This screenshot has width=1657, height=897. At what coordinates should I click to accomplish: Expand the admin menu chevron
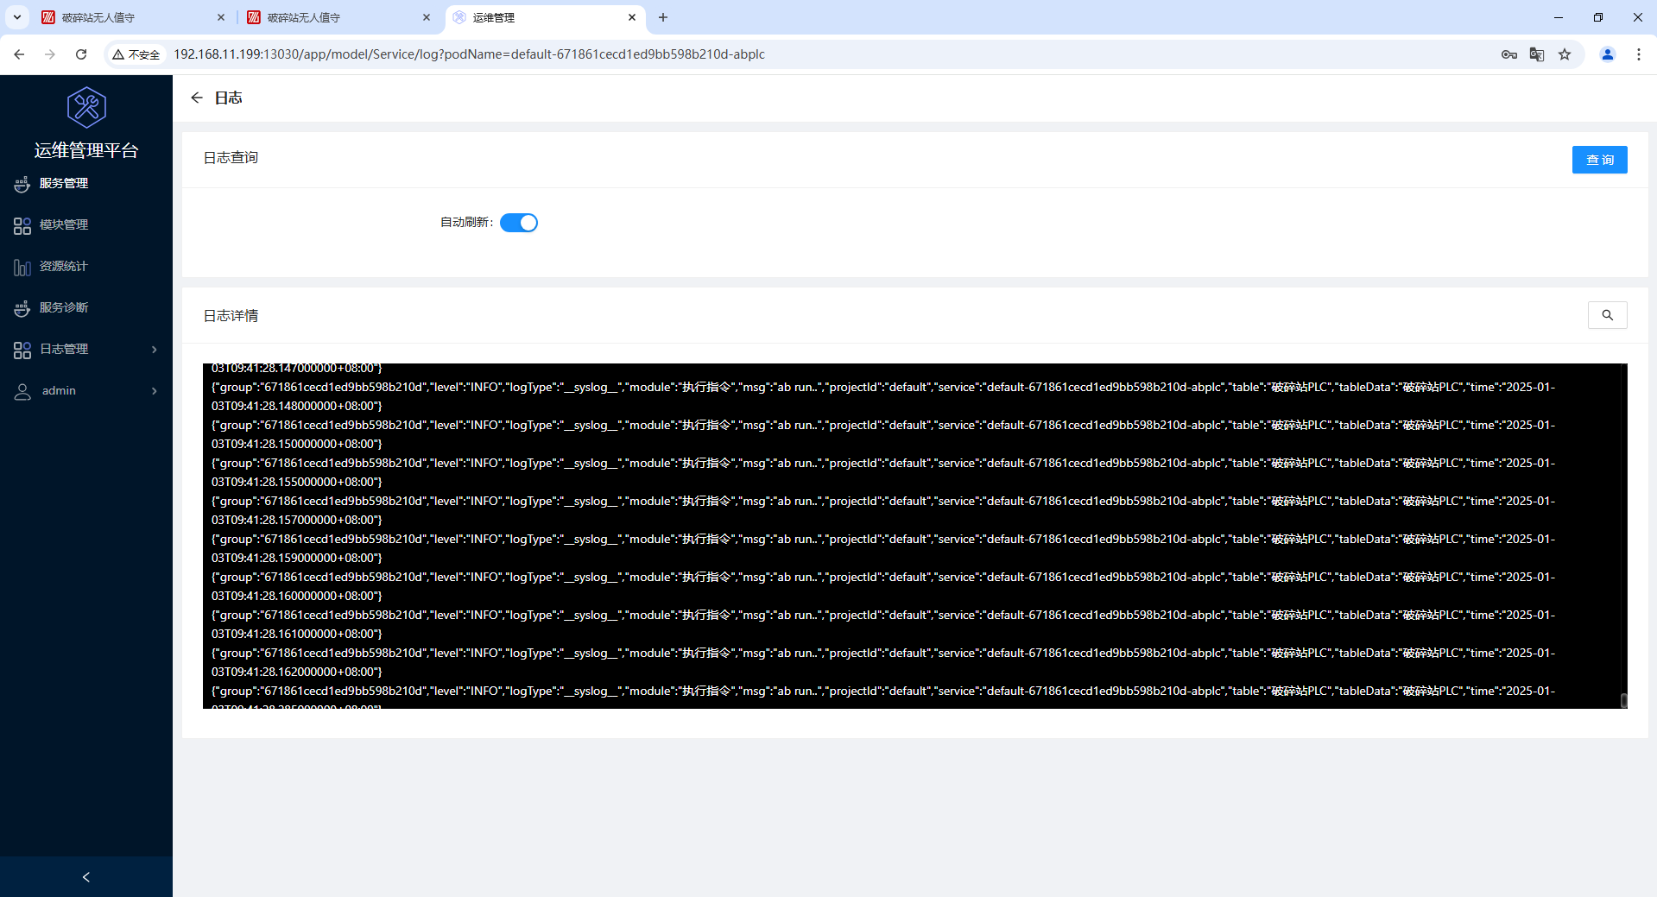click(x=155, y=391)
